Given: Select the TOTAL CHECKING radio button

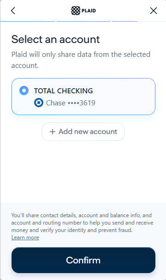Looking at the screenshot, I should click(24, 91).
